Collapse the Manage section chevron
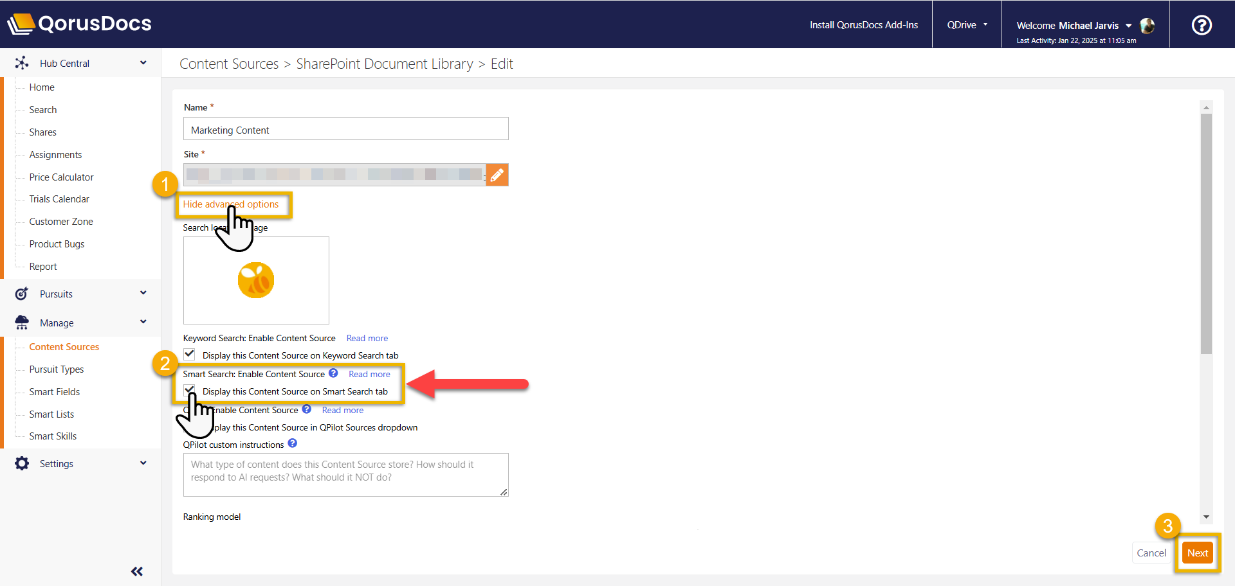 (x=143, y=322)
